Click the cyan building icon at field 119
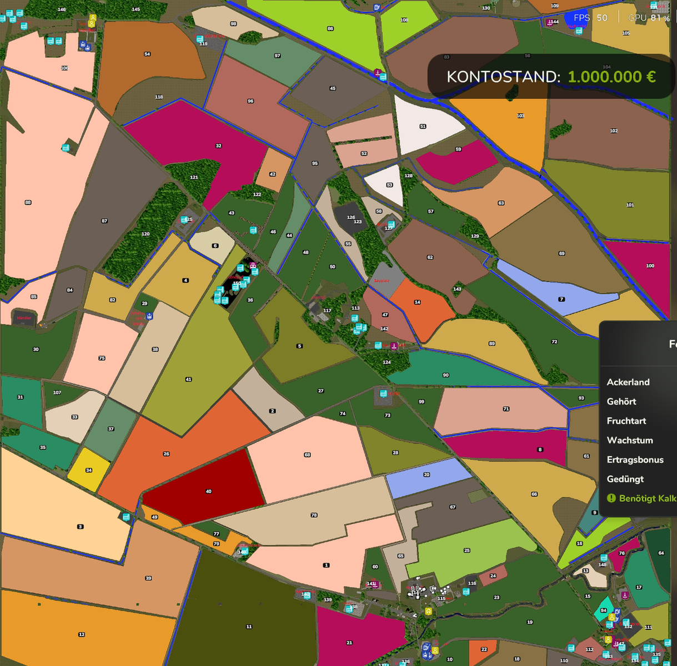Screen dimensions: 677x666 199,39
